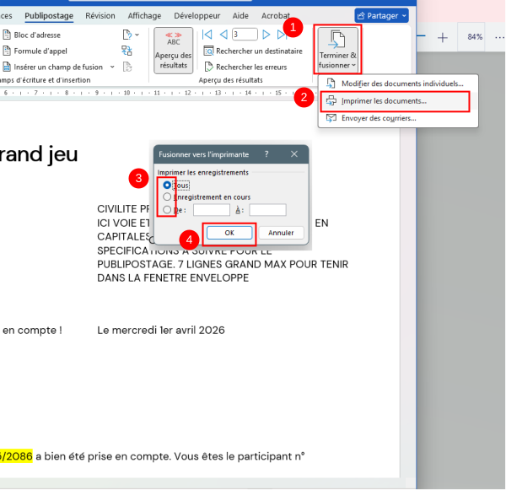Click the record number input field
The width and height of the screenshot is (506, 490).
pos(245,35)
